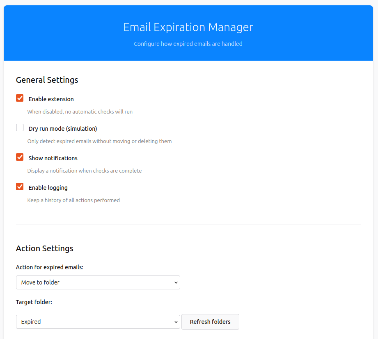Expand the Target folder dropdown showing Expired
378x339 pixels.
pos(98,322)
